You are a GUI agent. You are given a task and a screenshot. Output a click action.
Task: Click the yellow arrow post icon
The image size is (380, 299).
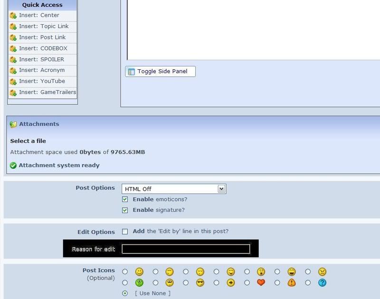tap(231, 283)
